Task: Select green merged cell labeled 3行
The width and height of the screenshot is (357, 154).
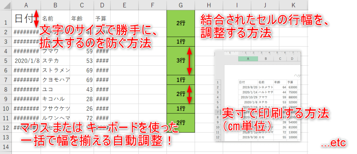Action: [x=181, y=60]
